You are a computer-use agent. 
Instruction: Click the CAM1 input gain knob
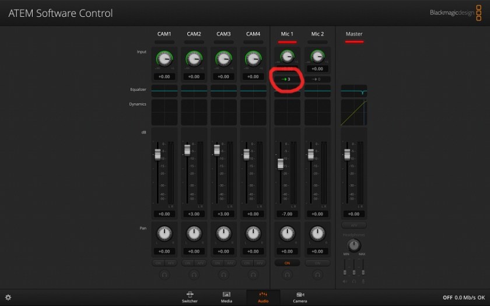pyautogui.click(x=164, y=59)
